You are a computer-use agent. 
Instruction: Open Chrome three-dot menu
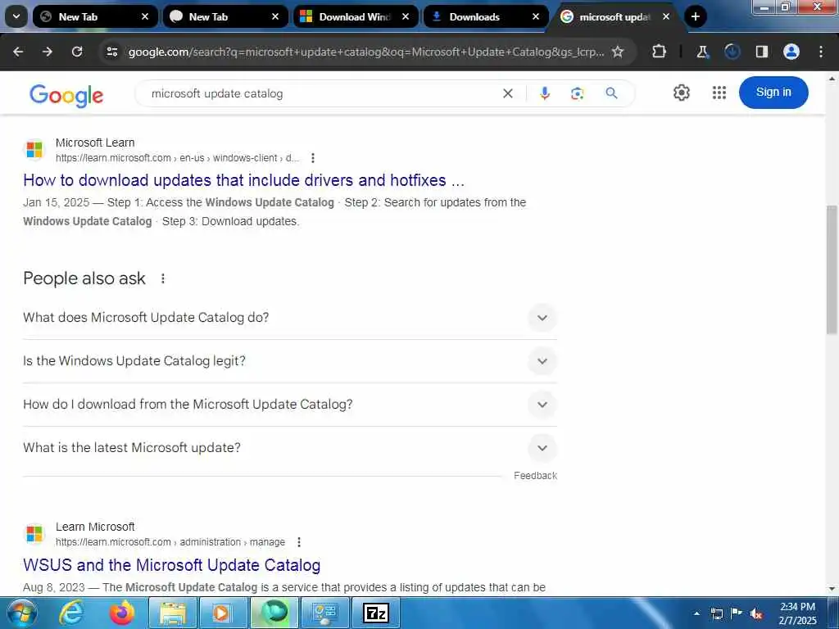point(820,52)
